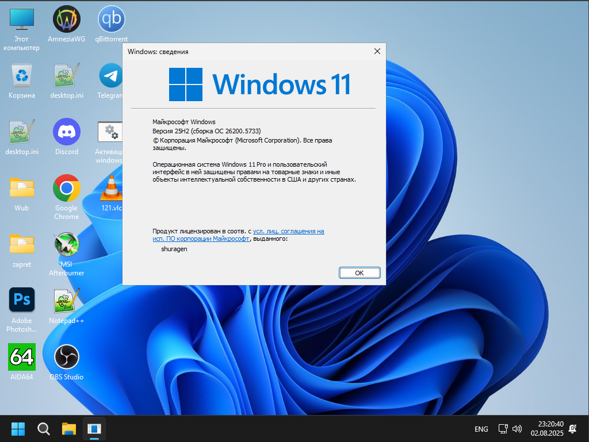Open the taskbar clock and date
Screen dimensions: 589x442
pyautogui.click(x=547, y=428)
